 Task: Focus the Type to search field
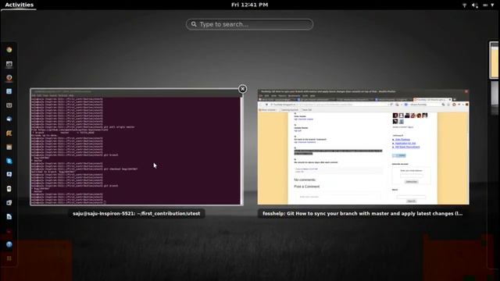250,24
